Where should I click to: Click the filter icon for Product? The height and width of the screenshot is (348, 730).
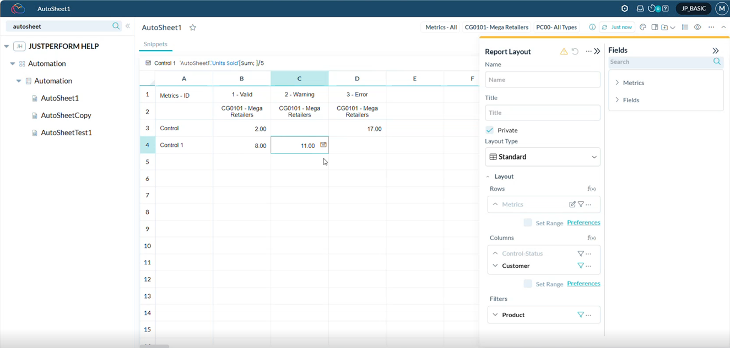pos(580,315)
